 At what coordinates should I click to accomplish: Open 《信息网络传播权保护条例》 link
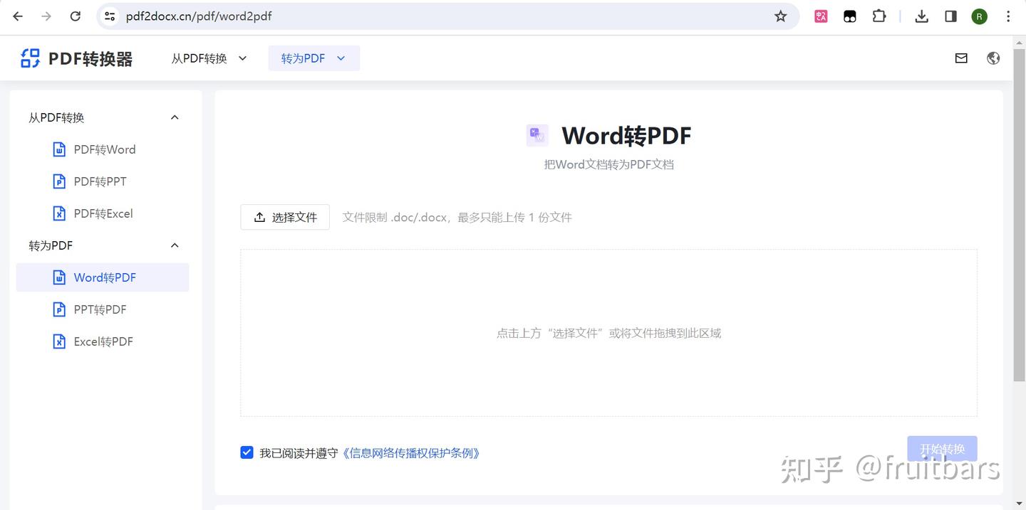tap(411, 453)
